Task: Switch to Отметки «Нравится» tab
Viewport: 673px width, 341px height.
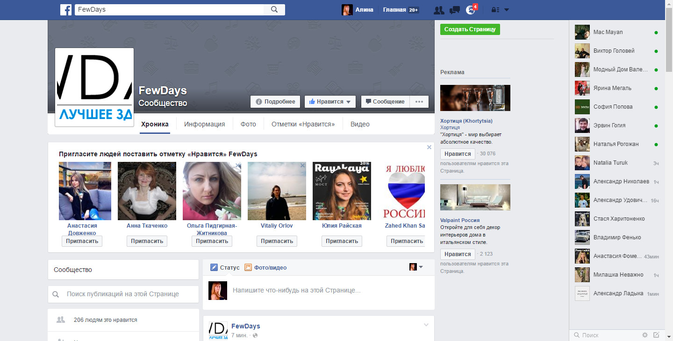Action: click(x=303, y=124)
